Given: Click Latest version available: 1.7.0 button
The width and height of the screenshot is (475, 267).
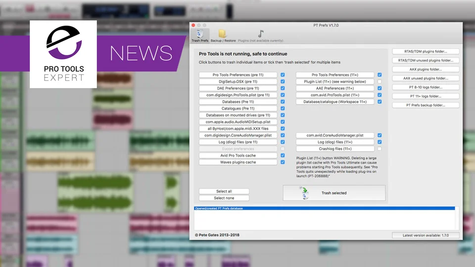Looking at the screenshot, I should coord(426,235).
